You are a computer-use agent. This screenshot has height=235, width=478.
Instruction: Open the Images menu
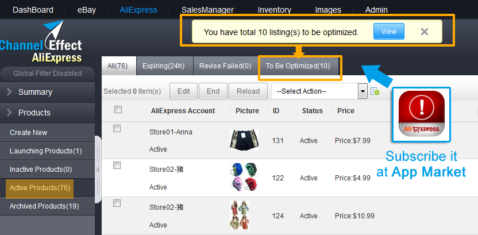(x=328, y=10)
